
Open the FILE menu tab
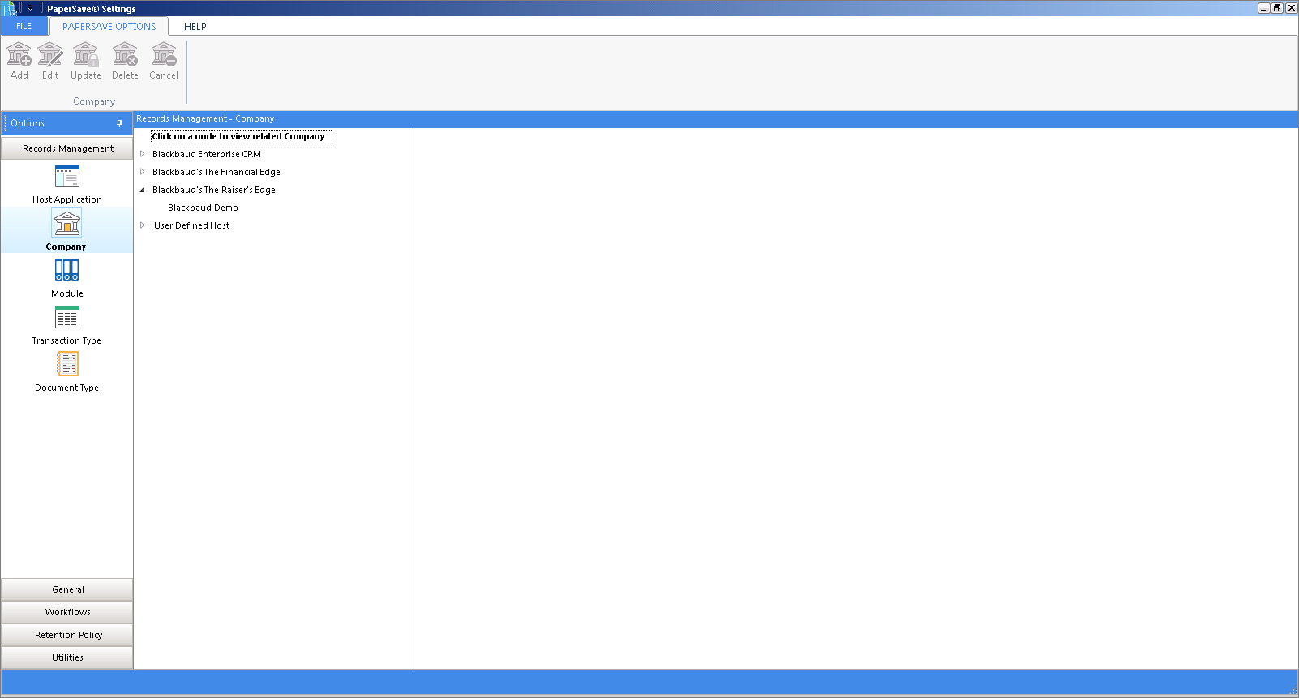(24, 26)
